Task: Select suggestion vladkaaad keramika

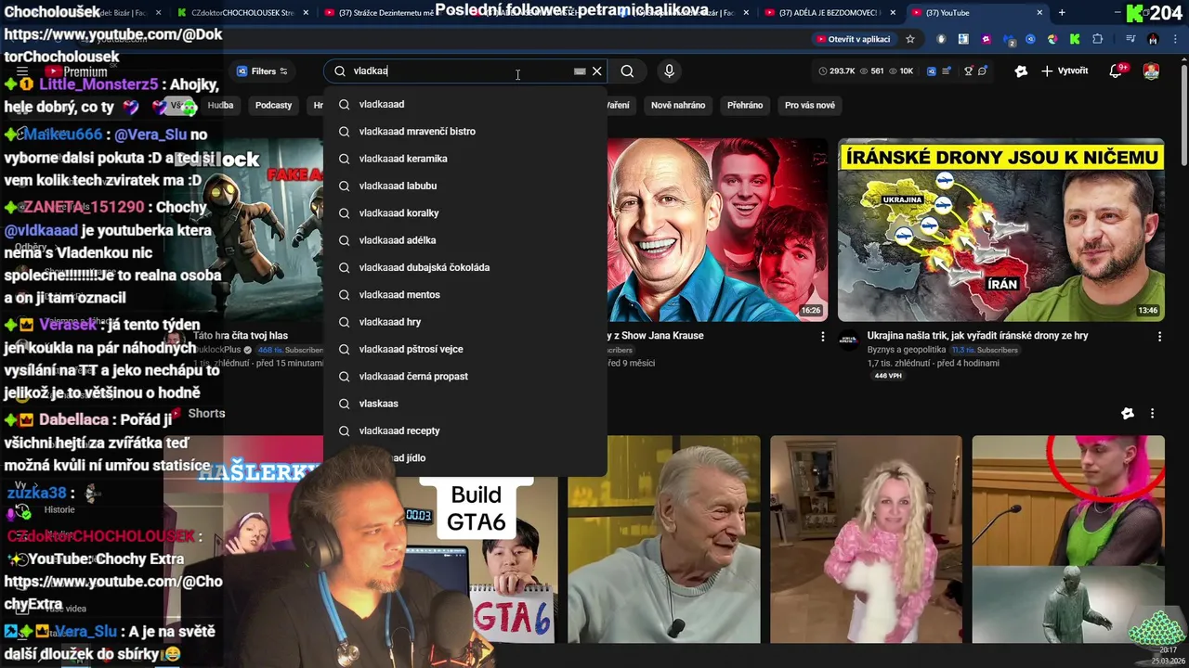Action: [464, 159]
